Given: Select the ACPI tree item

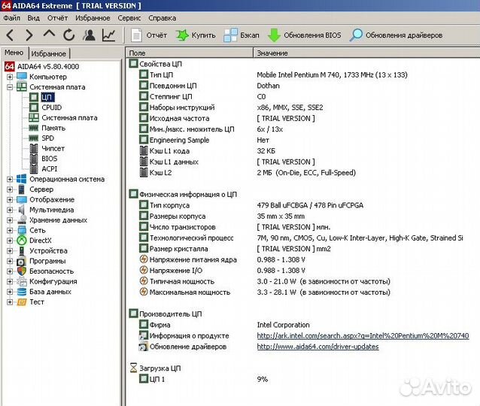Looking at the screenshot, I should pos(50,169).
